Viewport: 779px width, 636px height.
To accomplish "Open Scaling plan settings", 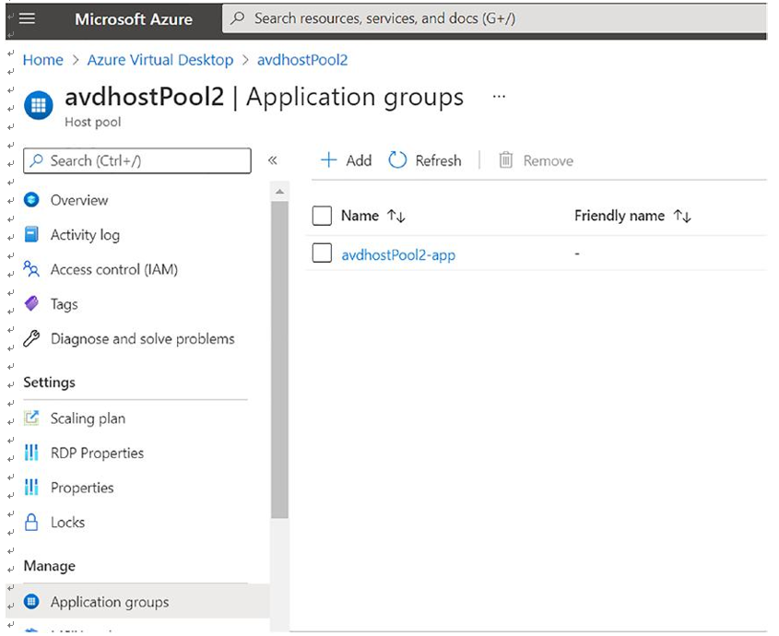I will pyautogui.click(x=88, y=418).
